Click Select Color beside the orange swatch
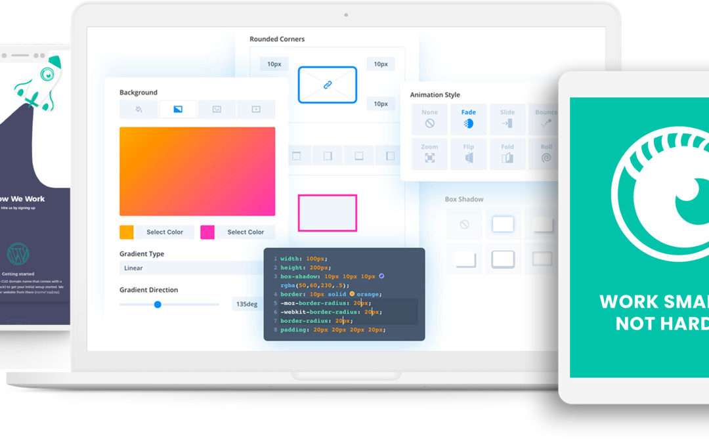Screen dimensions: 709x443 tap(165, 232)
